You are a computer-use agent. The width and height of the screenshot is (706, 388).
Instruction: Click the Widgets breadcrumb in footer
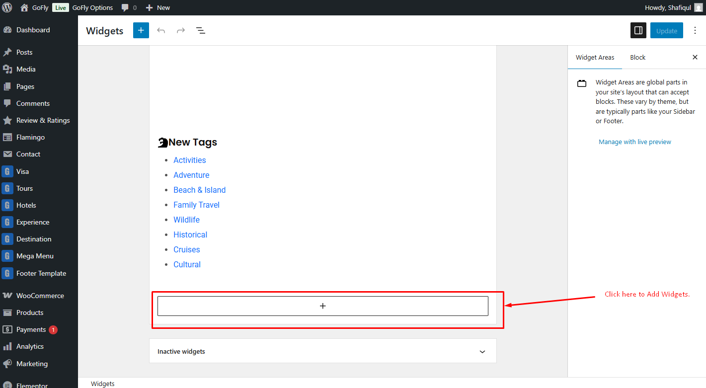tap(103, 384)
